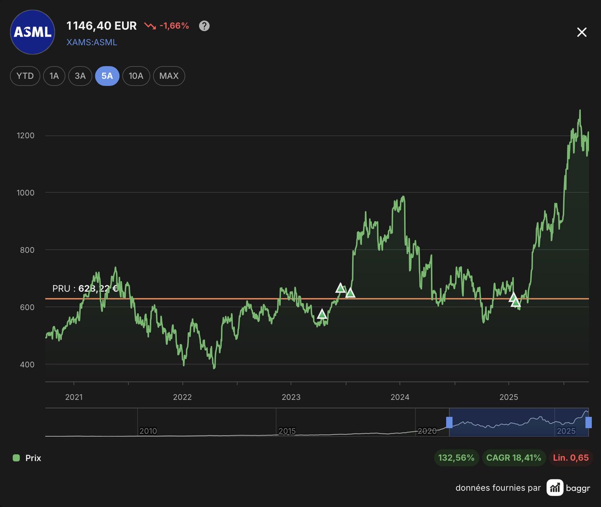
Task: Click the 2023 purchase marker near 580
Action: (x=322, y=314)
